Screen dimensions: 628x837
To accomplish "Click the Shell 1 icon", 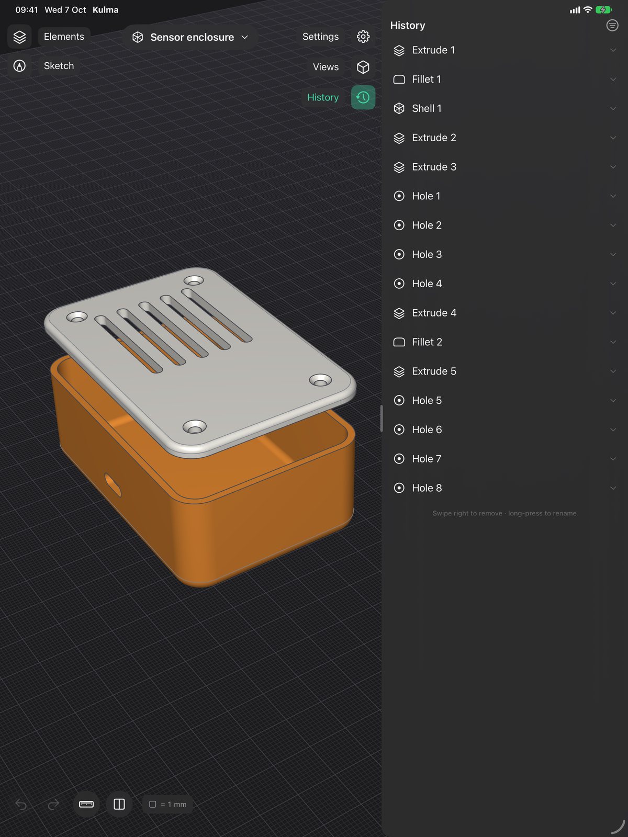I will pos(399,108).
